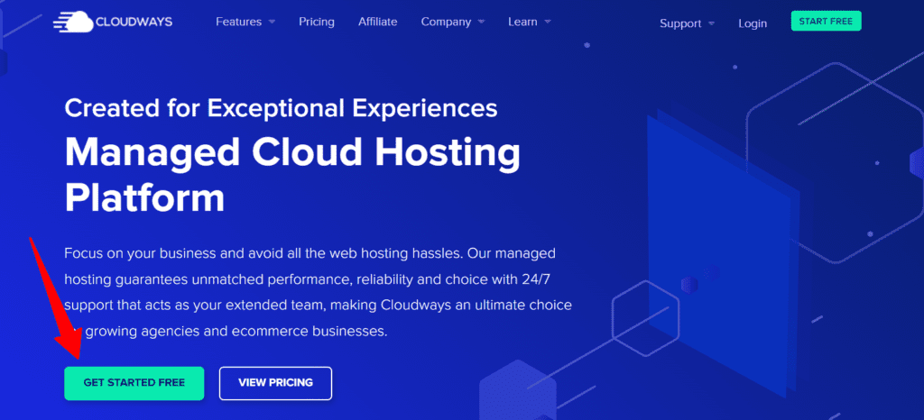The image size is (924, 420).
Task: Go to the Affiliate page
Action: pos(378,22)
